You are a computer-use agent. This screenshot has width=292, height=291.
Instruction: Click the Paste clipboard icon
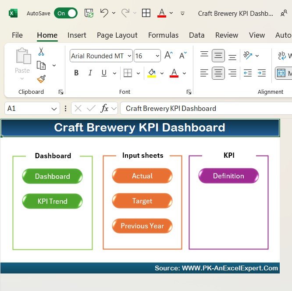coord(23,56)
